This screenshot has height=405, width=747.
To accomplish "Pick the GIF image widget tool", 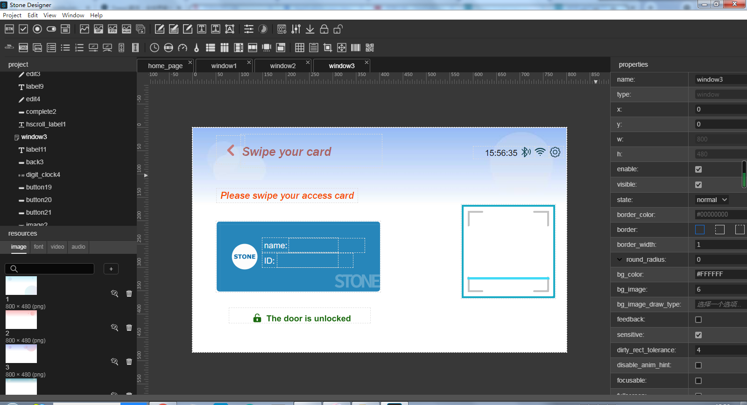I will click(x=99, y=29).
